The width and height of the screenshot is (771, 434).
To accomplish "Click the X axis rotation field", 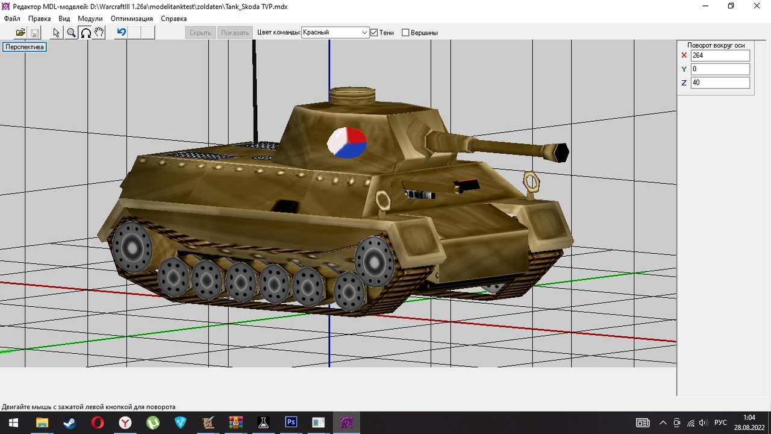I will tap(720, 55).
